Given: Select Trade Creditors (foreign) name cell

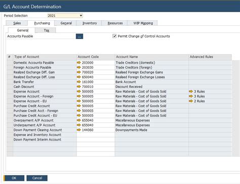Looking at the screenshot, I should click(x=152, y=67).
